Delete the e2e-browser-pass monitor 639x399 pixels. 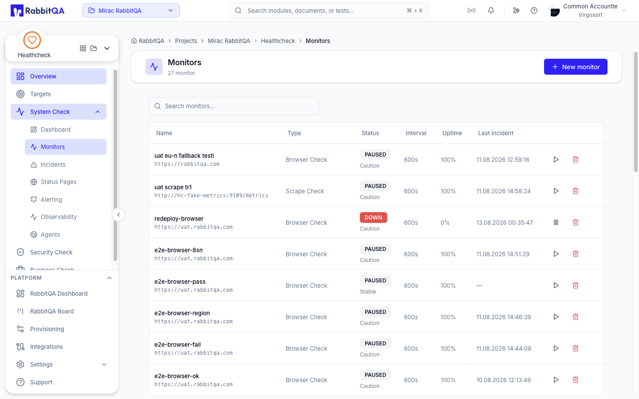(x=576, y=286)
